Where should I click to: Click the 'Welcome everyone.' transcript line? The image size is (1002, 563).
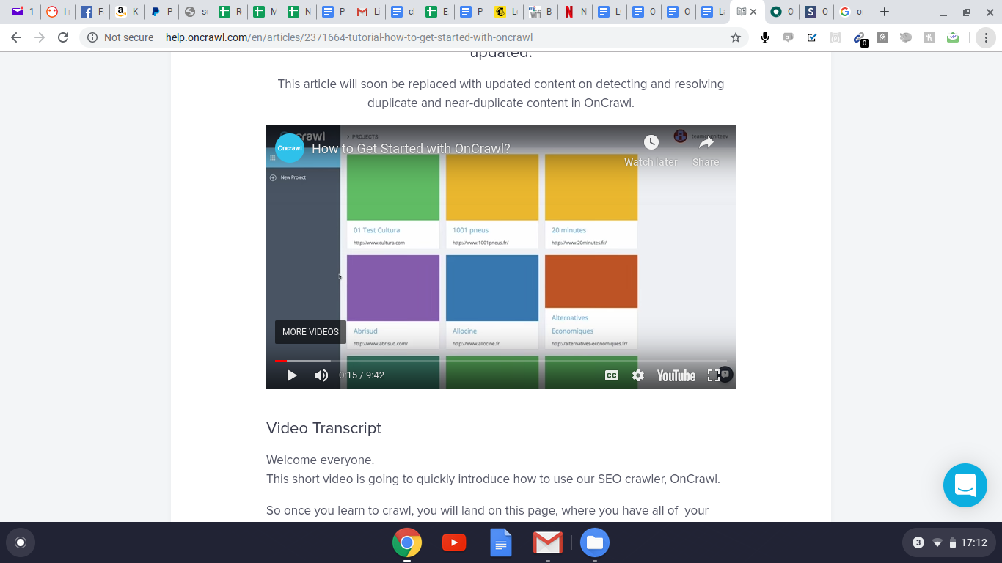tap(320, 460)
